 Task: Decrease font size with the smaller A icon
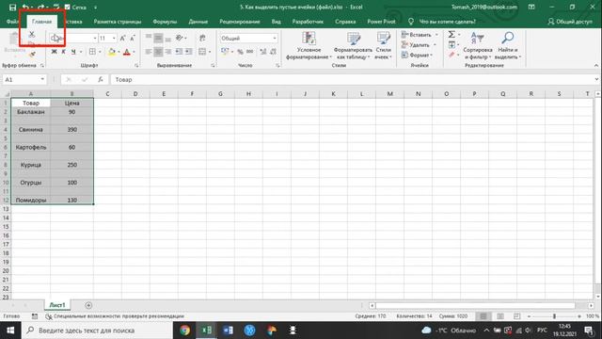click(x=133, y=38)
